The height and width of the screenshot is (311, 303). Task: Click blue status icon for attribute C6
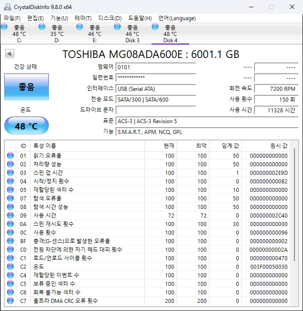[10, 292]
